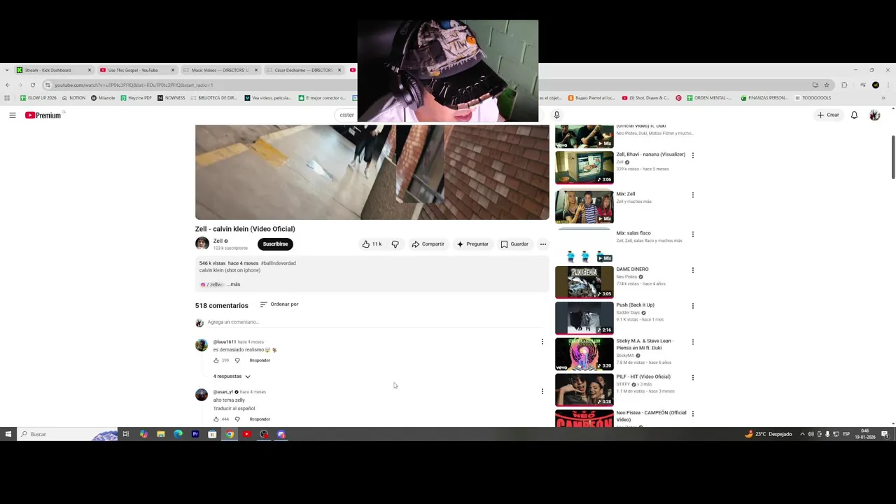Expand 4 respuestas under @luuu1611 comment

(x=232, y=377)
